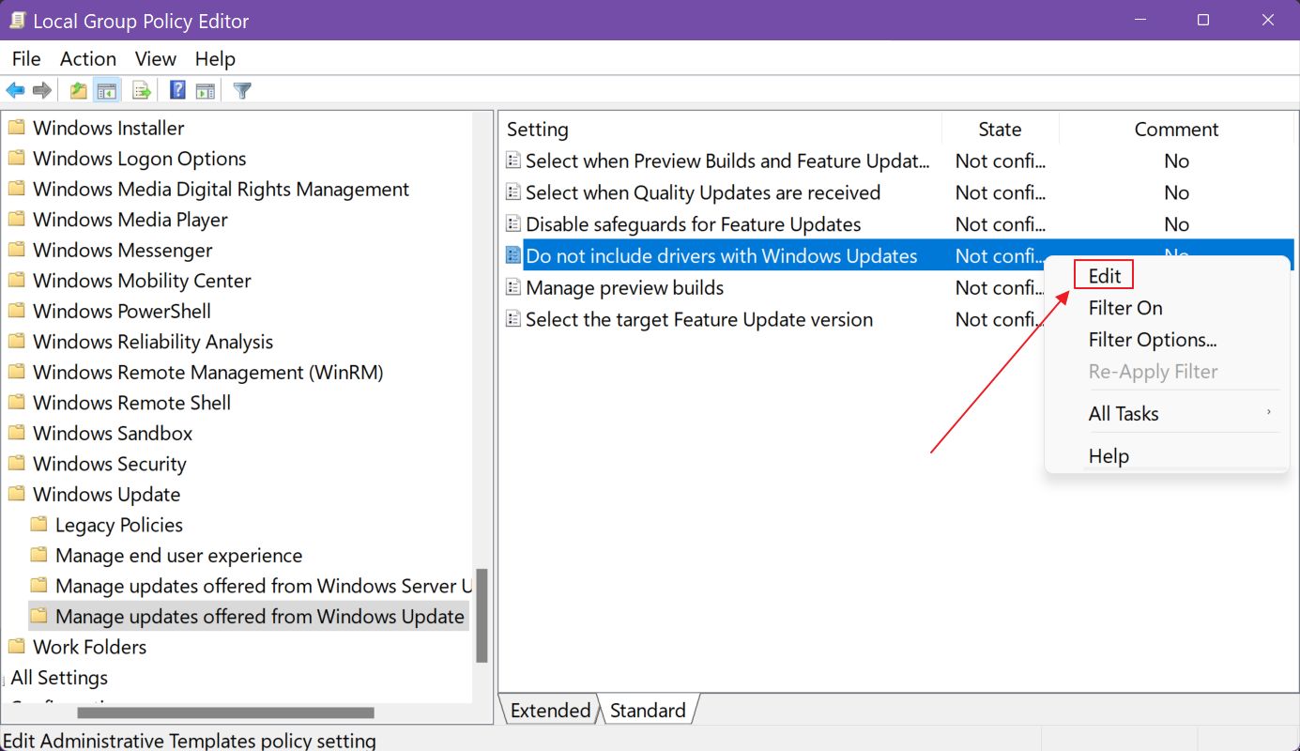Viewport: 1300px width, 751px height.
Task: Select Windows Media Digital Rights Management
Action: (221, 189)
